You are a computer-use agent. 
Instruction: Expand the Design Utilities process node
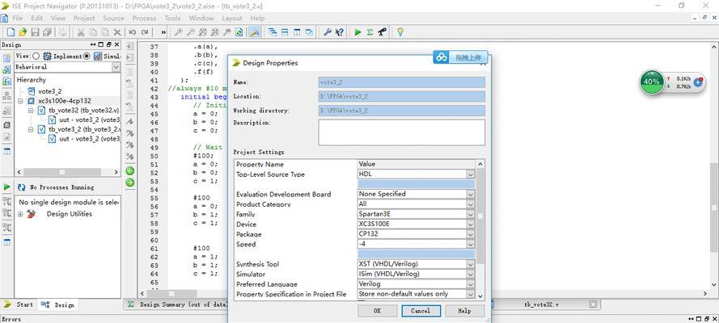tap(21, 214)
